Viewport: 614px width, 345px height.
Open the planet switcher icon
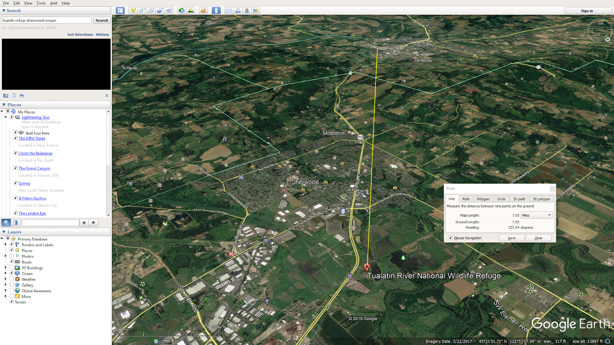(x=203, y=11)
